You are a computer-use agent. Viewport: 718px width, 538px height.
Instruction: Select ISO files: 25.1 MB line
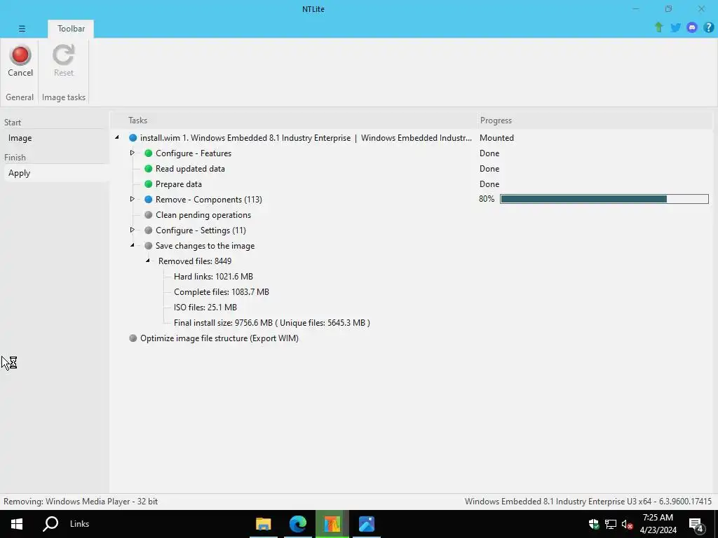pyautogui.click(x=205, y=308)
